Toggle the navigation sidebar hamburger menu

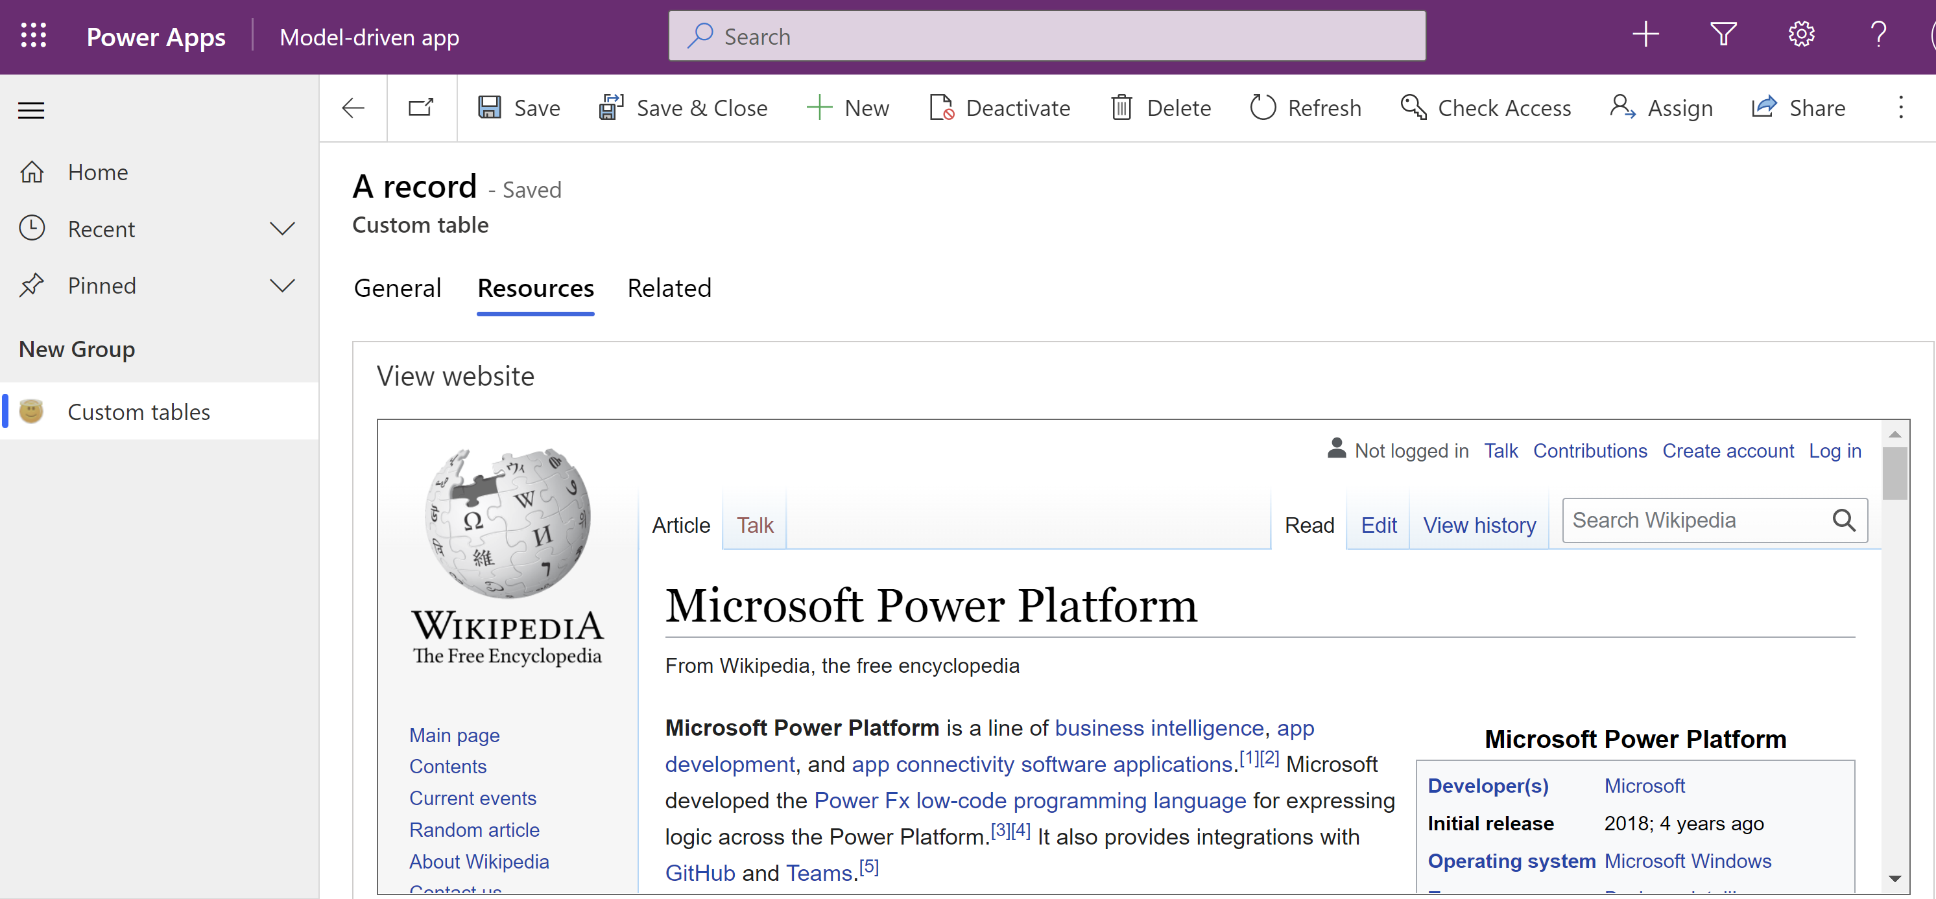coord(32,110)
